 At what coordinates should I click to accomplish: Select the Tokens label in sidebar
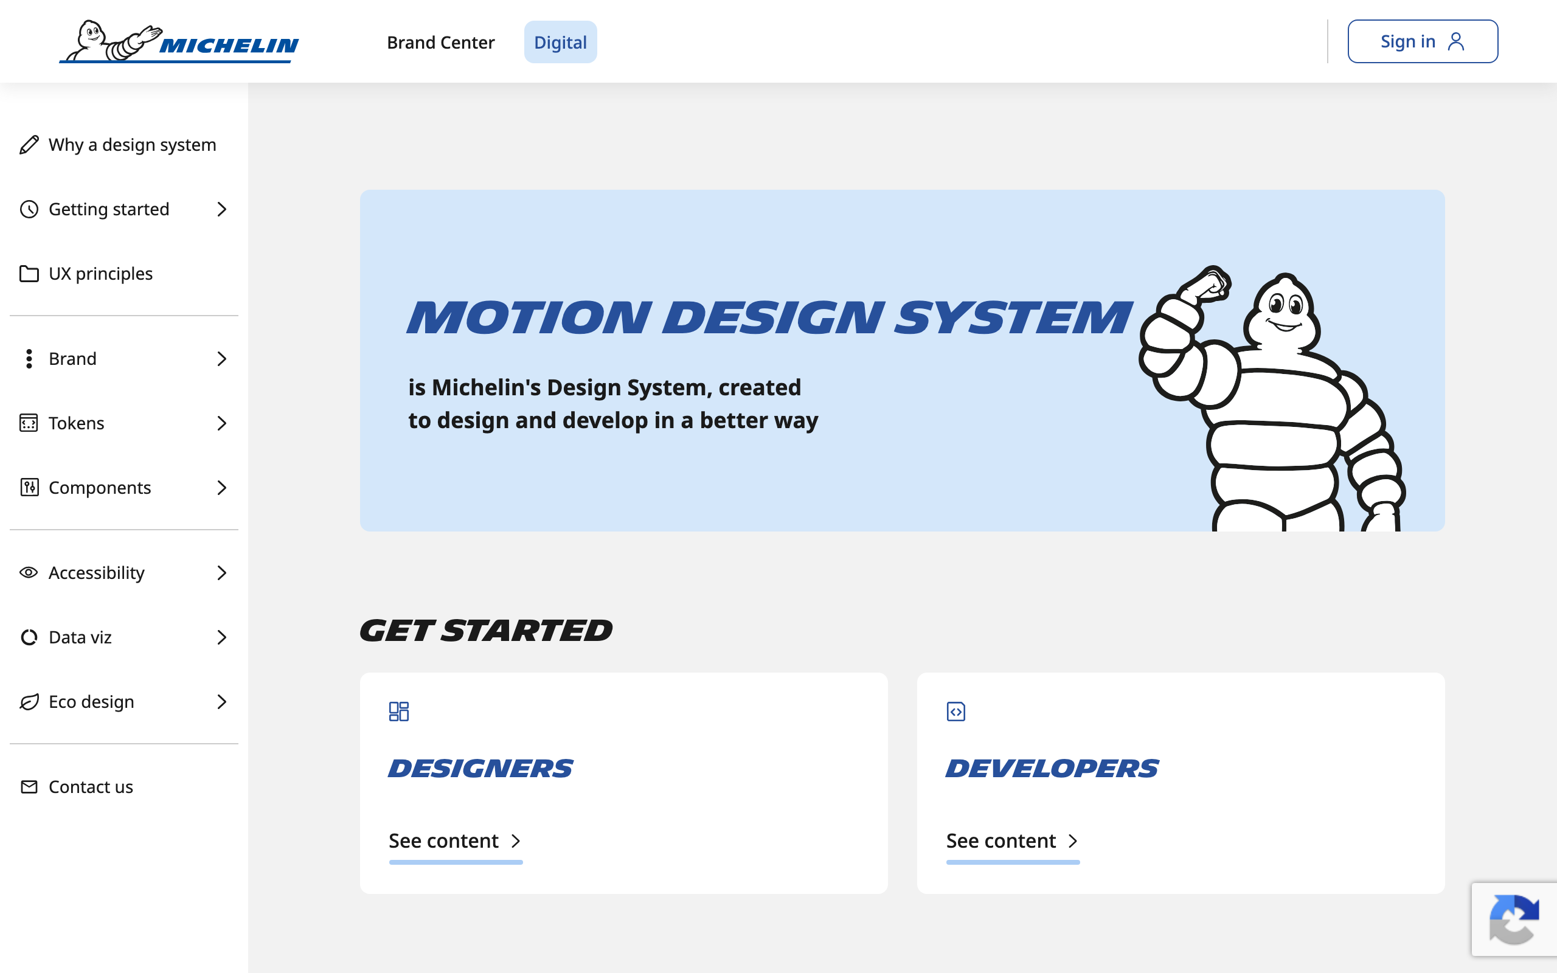point(77,423)
